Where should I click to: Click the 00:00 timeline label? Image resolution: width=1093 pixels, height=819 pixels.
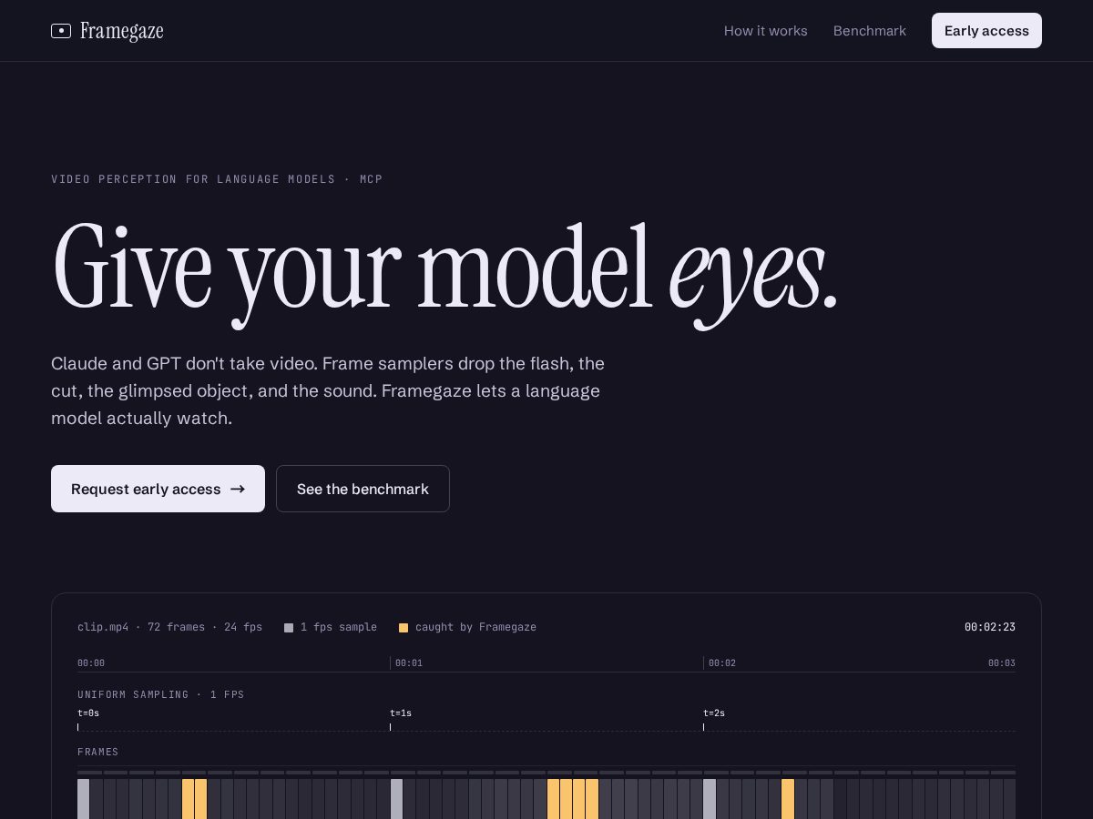[91, 663]
